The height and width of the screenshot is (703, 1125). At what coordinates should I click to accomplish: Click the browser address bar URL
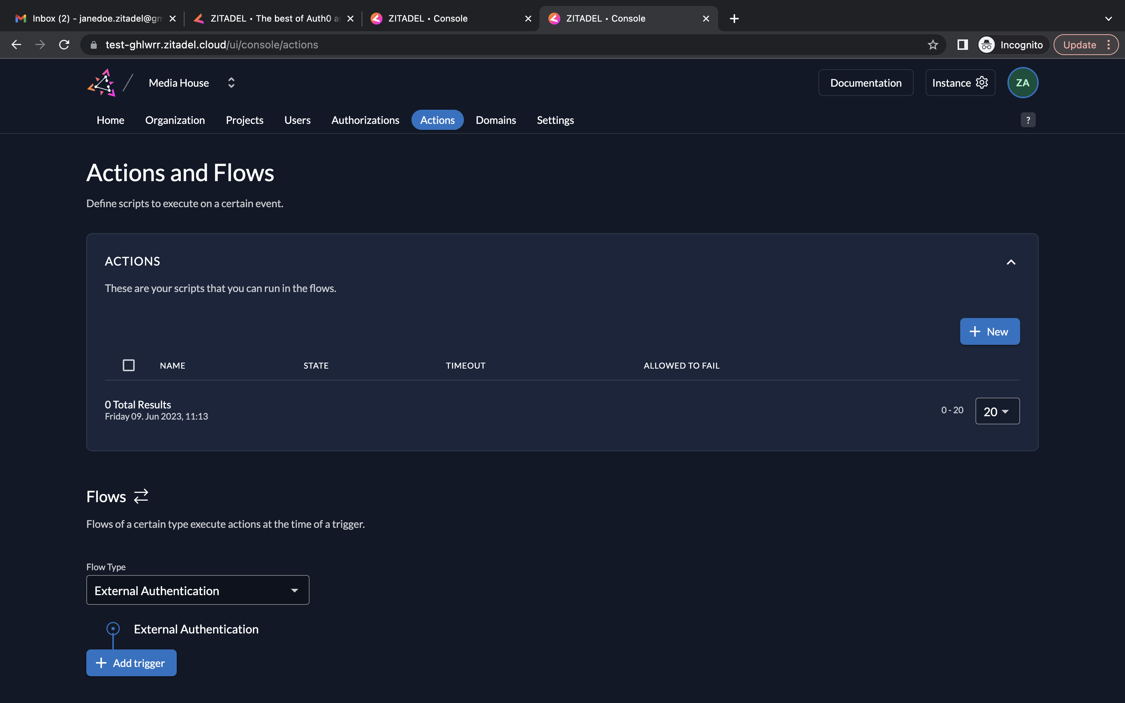[x=212, y=45]
